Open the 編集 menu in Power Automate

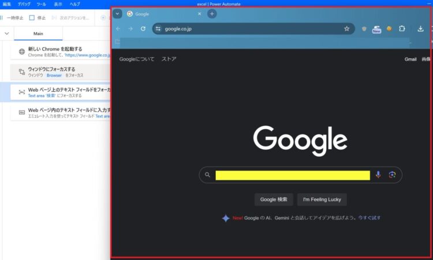tap(6, 4)
